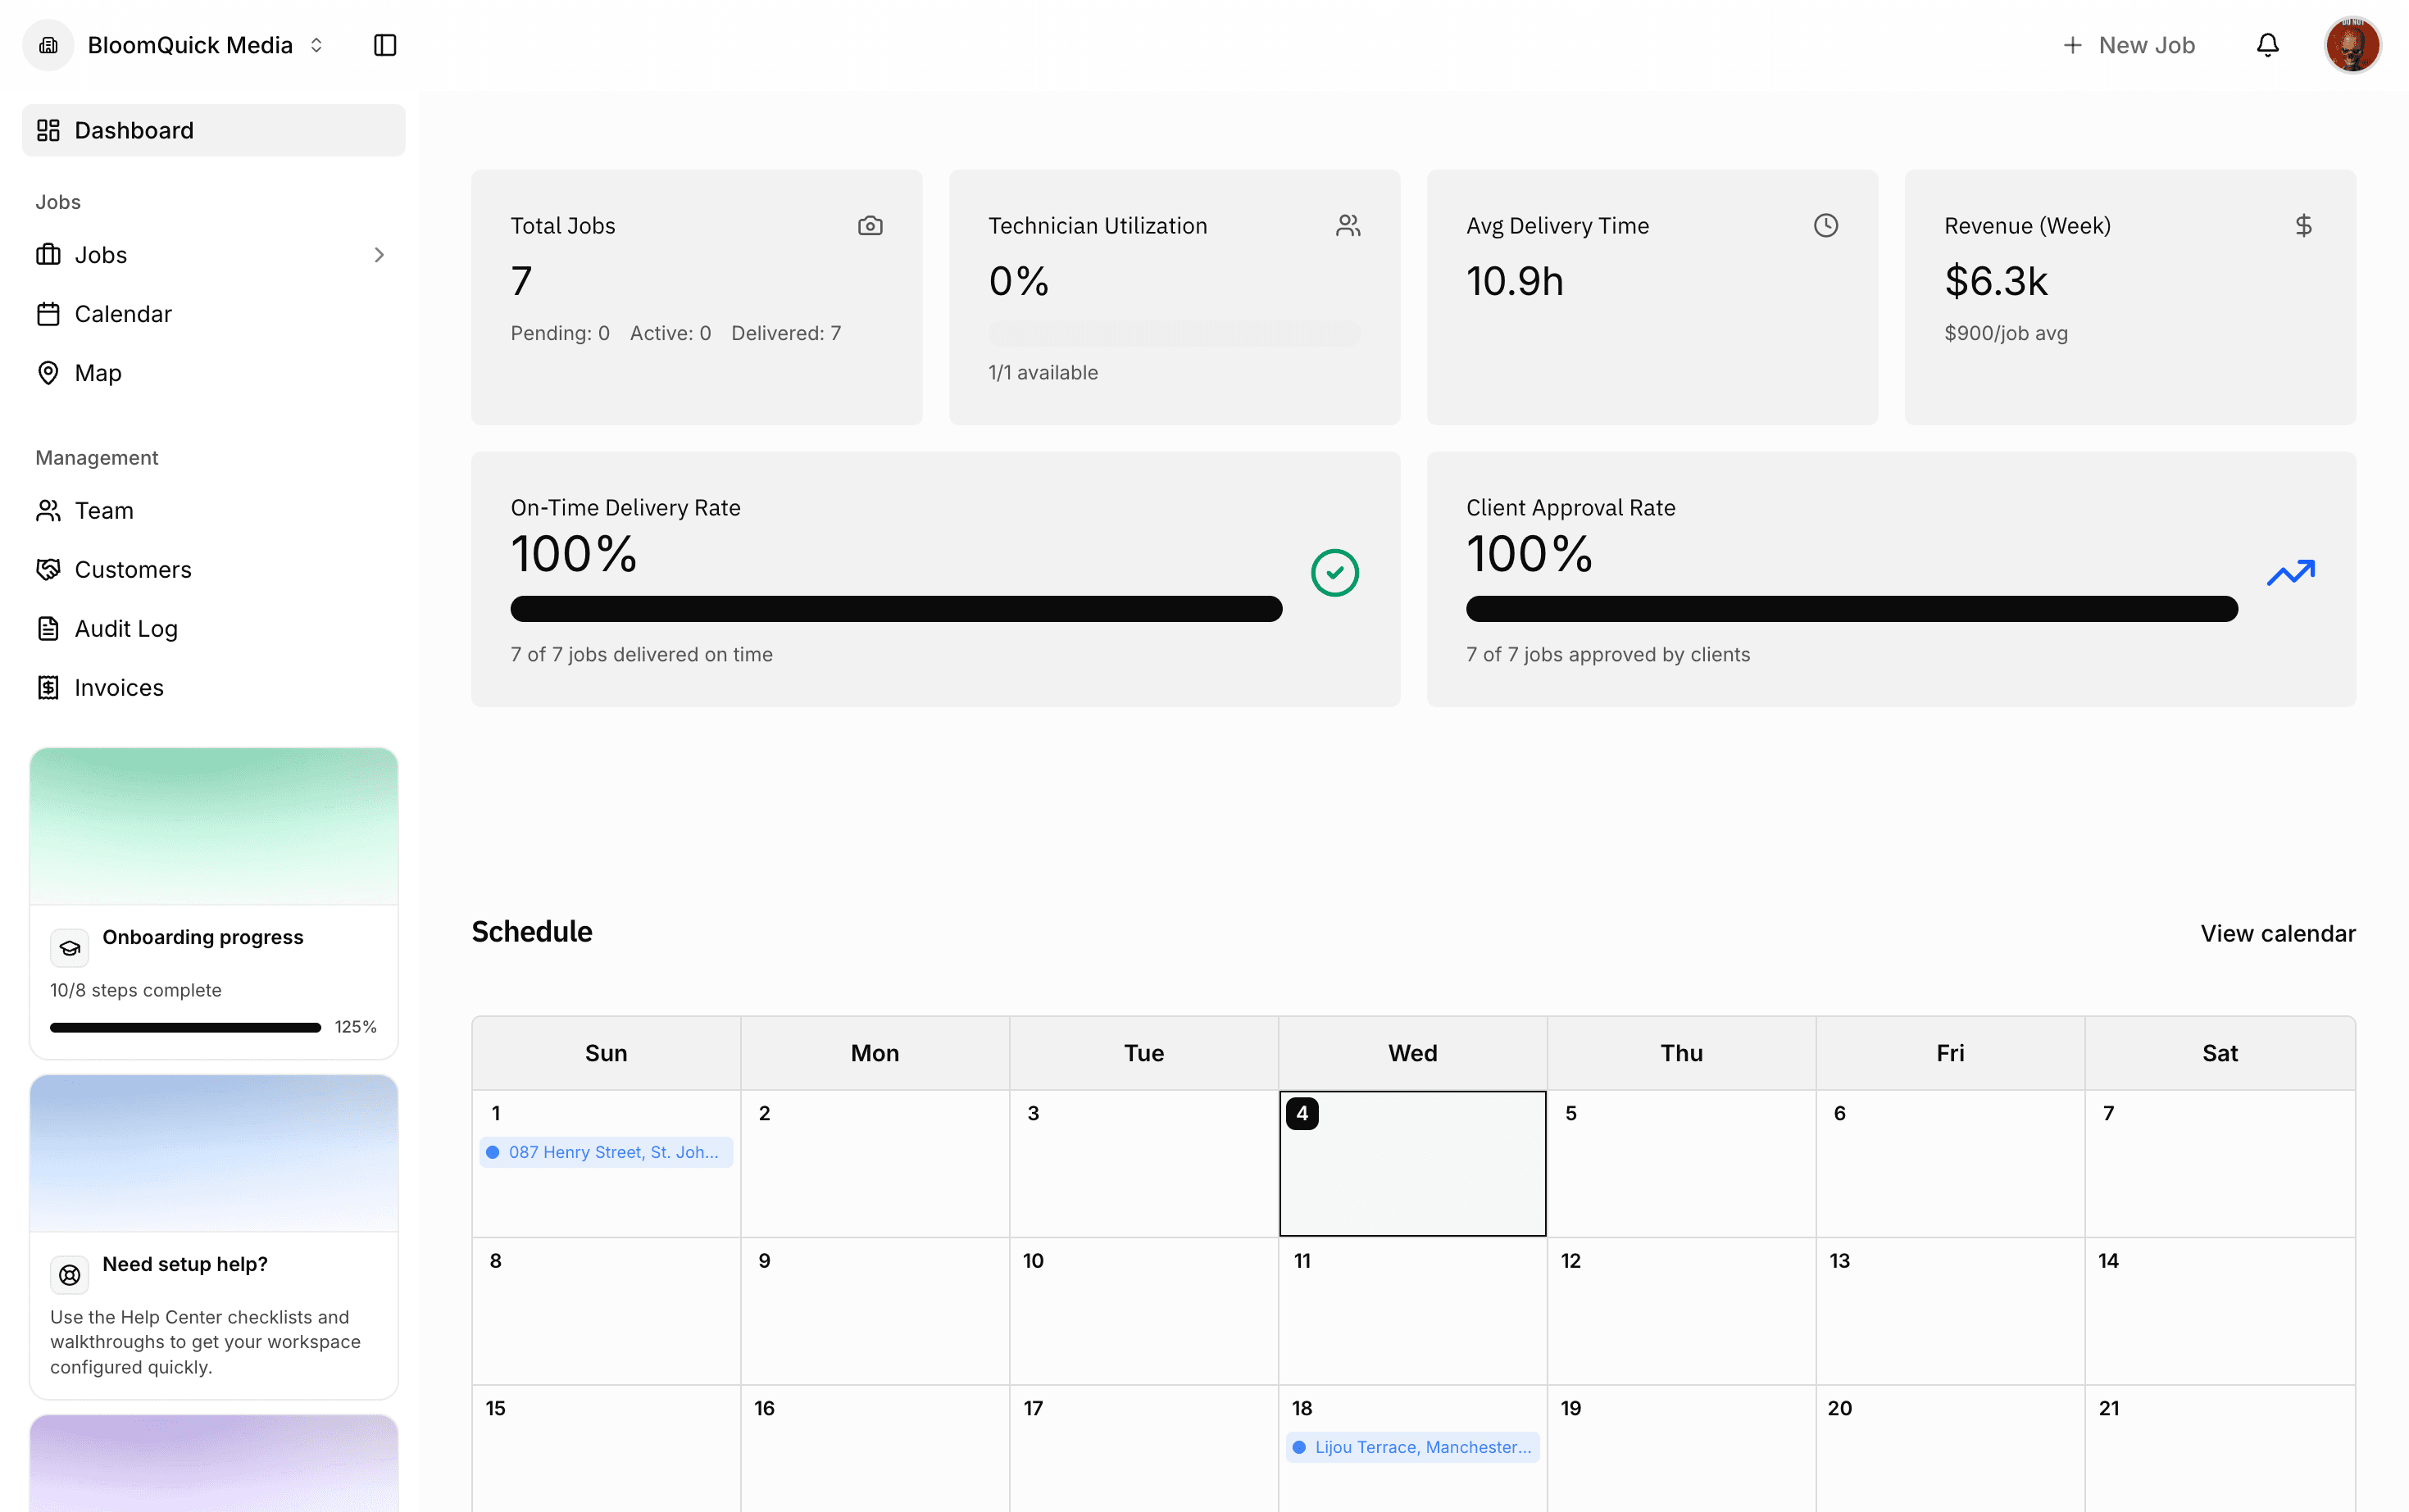Click the green checkmark on On-Time Delivery Rate

[1335, 572]
